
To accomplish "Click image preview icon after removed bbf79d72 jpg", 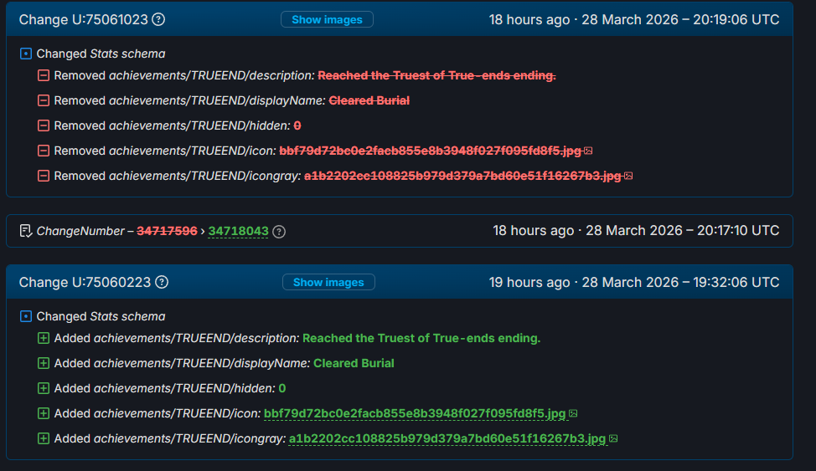I will [589, 151].
